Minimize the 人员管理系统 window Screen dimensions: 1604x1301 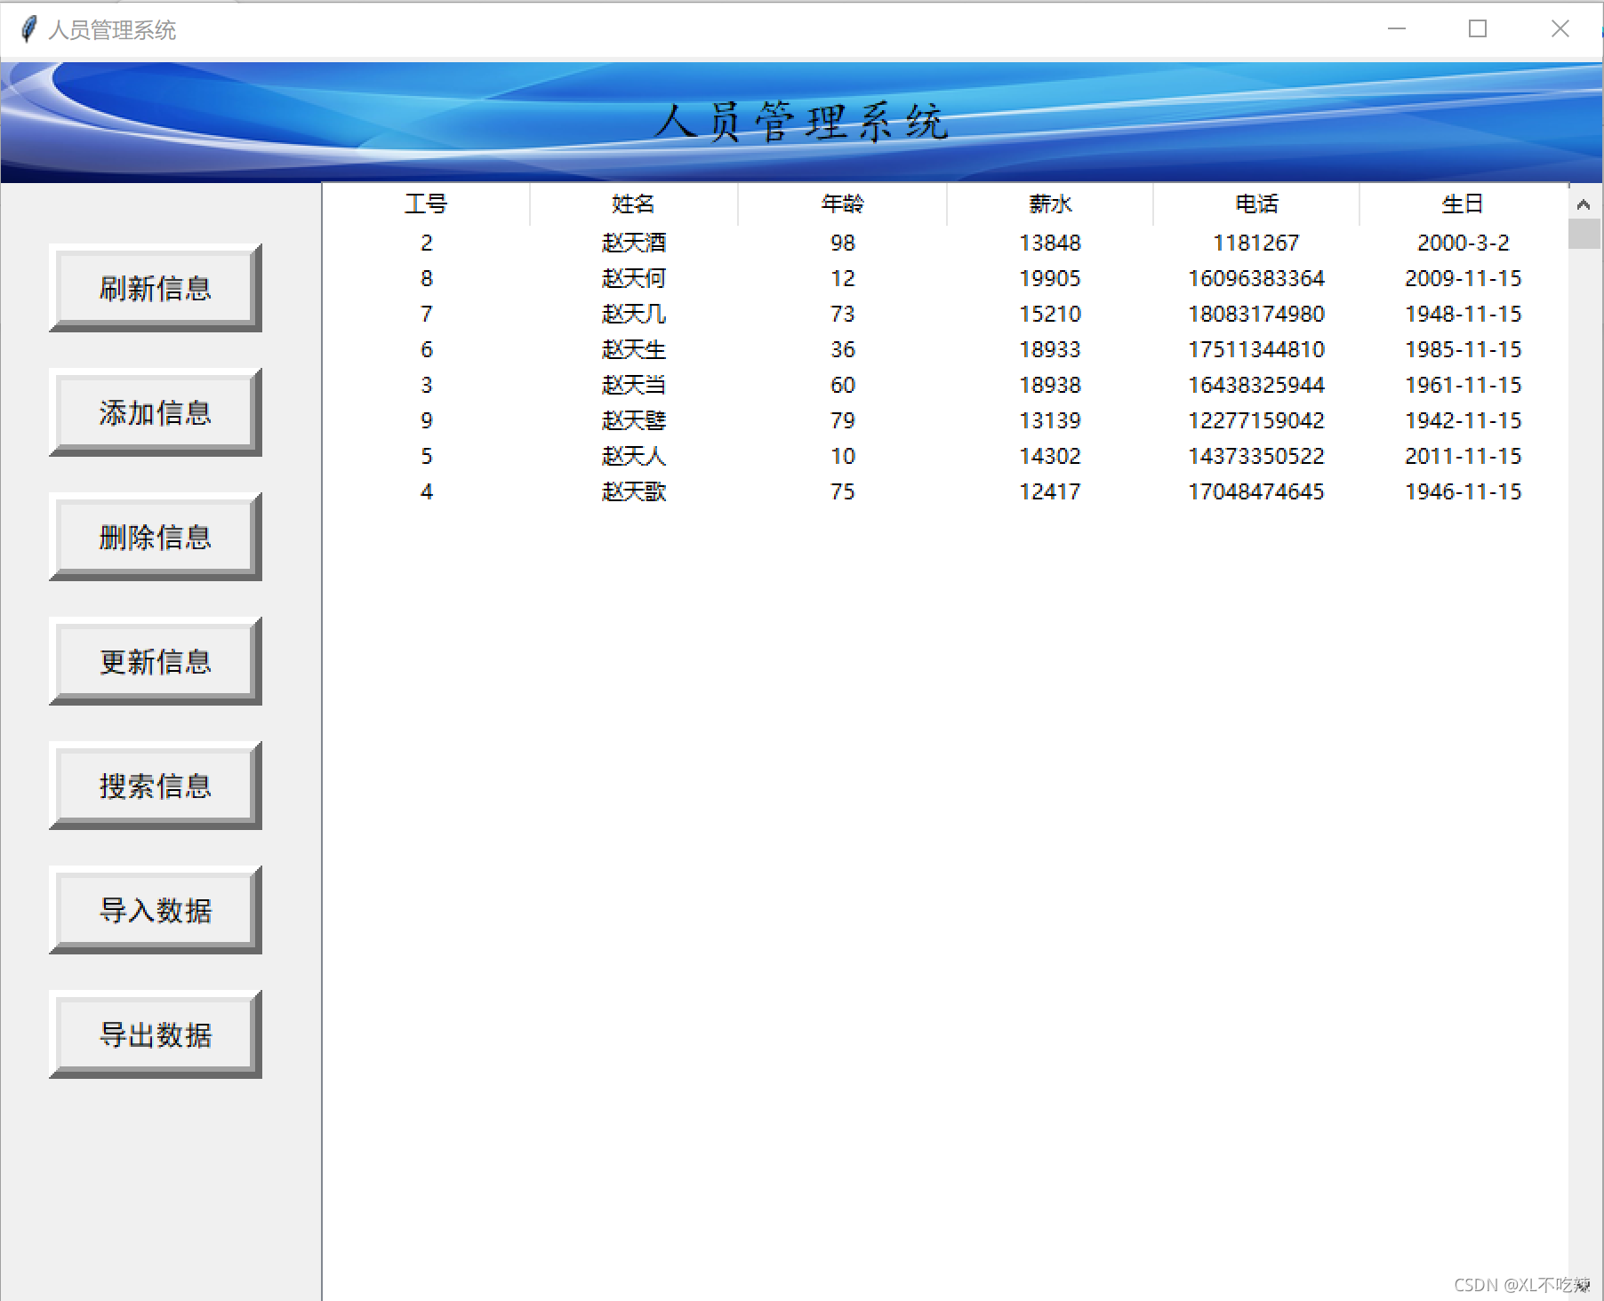click(x=1397, y=29)
